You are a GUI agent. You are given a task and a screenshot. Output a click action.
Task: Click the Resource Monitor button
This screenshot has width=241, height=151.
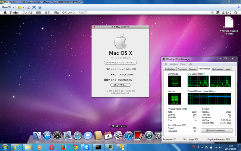tap(217, 130)
